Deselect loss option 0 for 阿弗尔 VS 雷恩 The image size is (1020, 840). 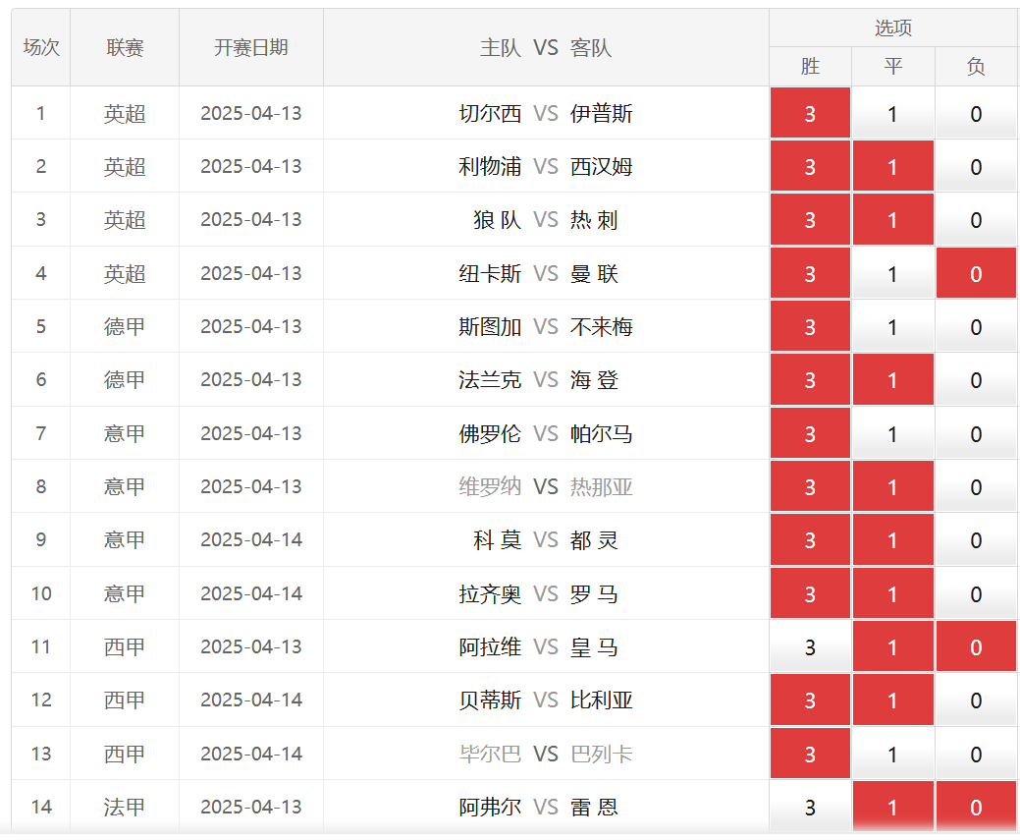[976, 808]
